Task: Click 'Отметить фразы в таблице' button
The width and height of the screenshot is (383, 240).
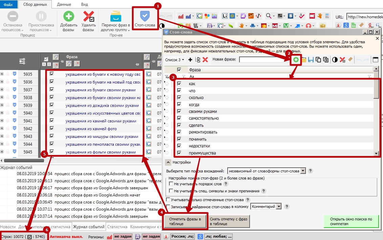Action: [x=185, y=221]
